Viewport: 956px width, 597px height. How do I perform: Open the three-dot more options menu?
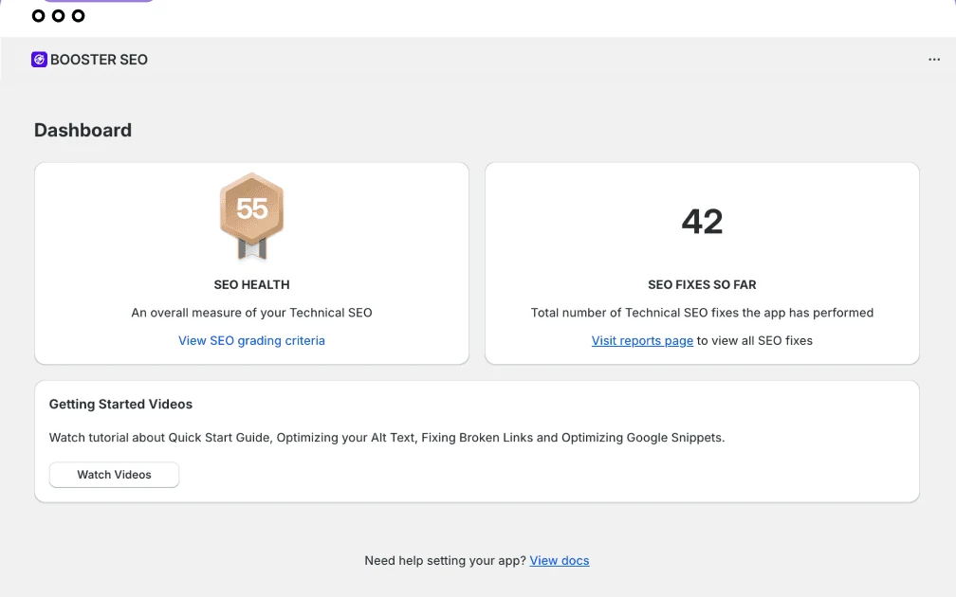934,59
